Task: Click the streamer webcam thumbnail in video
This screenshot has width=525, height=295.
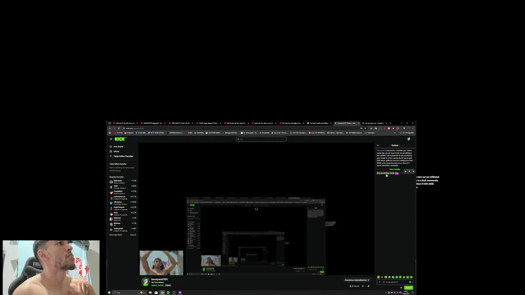Action: (161, 263)
